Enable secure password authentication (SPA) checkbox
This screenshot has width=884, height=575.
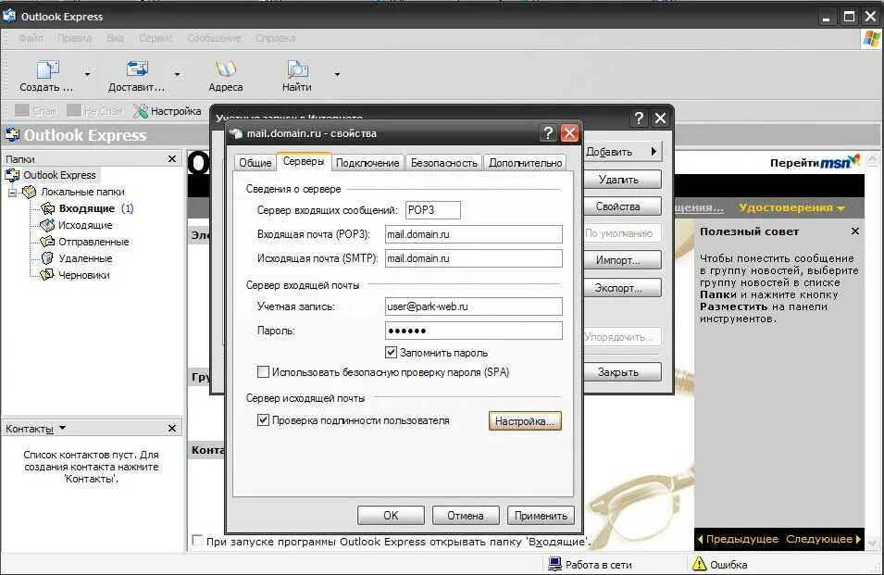coord(263,371)
